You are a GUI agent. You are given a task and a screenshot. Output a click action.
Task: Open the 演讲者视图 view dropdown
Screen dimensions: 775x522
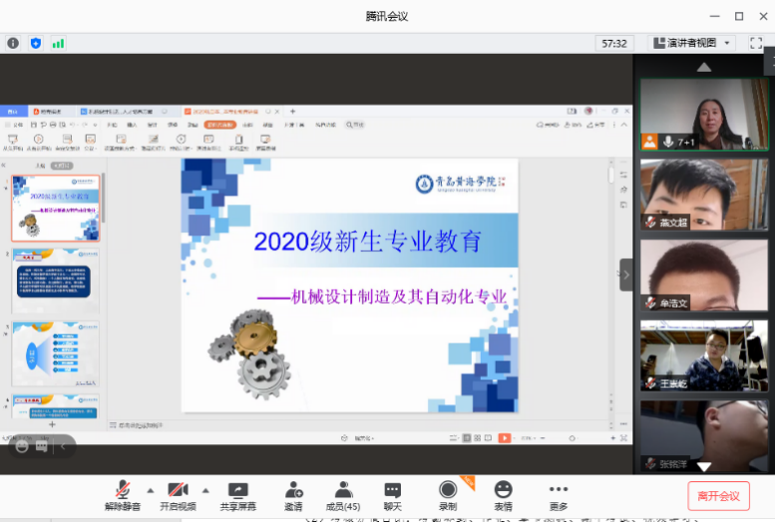tap(691, 43)
